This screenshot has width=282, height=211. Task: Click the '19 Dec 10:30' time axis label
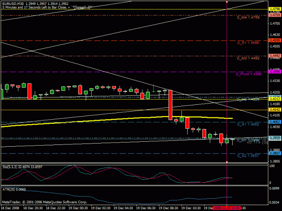tap(191, 208)
